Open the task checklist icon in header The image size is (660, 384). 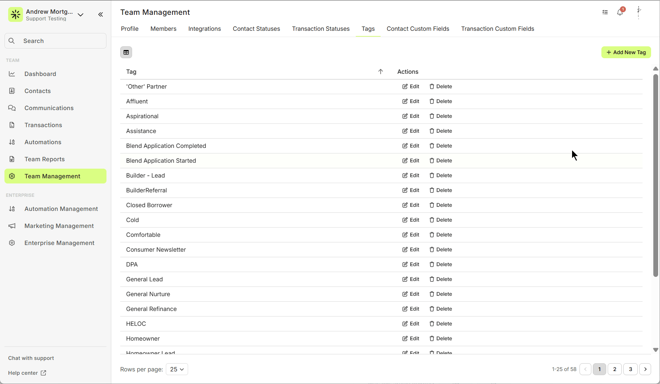pos(605,12)
